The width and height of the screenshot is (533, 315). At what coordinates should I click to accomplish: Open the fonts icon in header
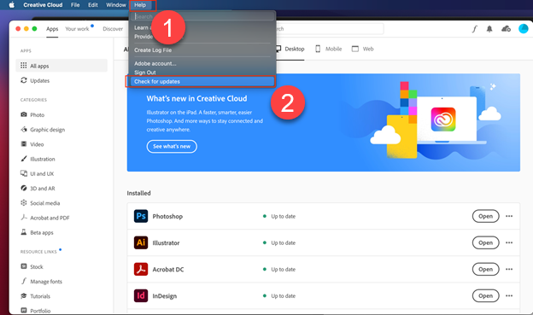(475, 29)
